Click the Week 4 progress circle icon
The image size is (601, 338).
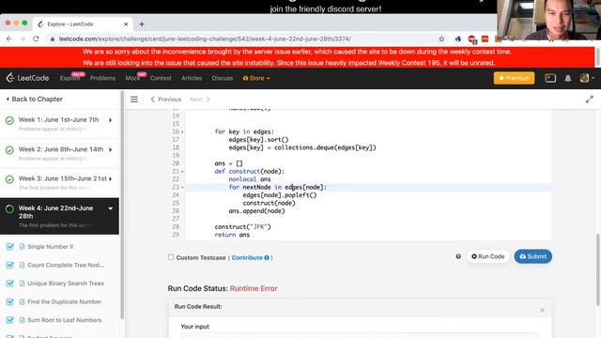click(9, 208)
